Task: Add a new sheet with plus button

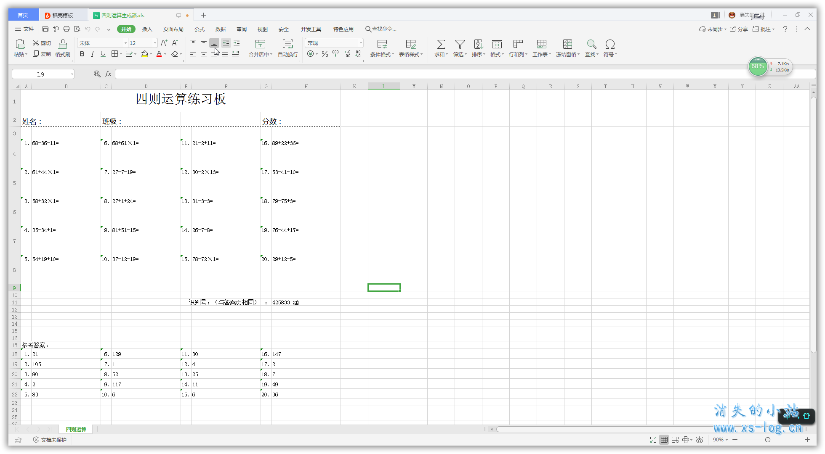Action: 98,429
